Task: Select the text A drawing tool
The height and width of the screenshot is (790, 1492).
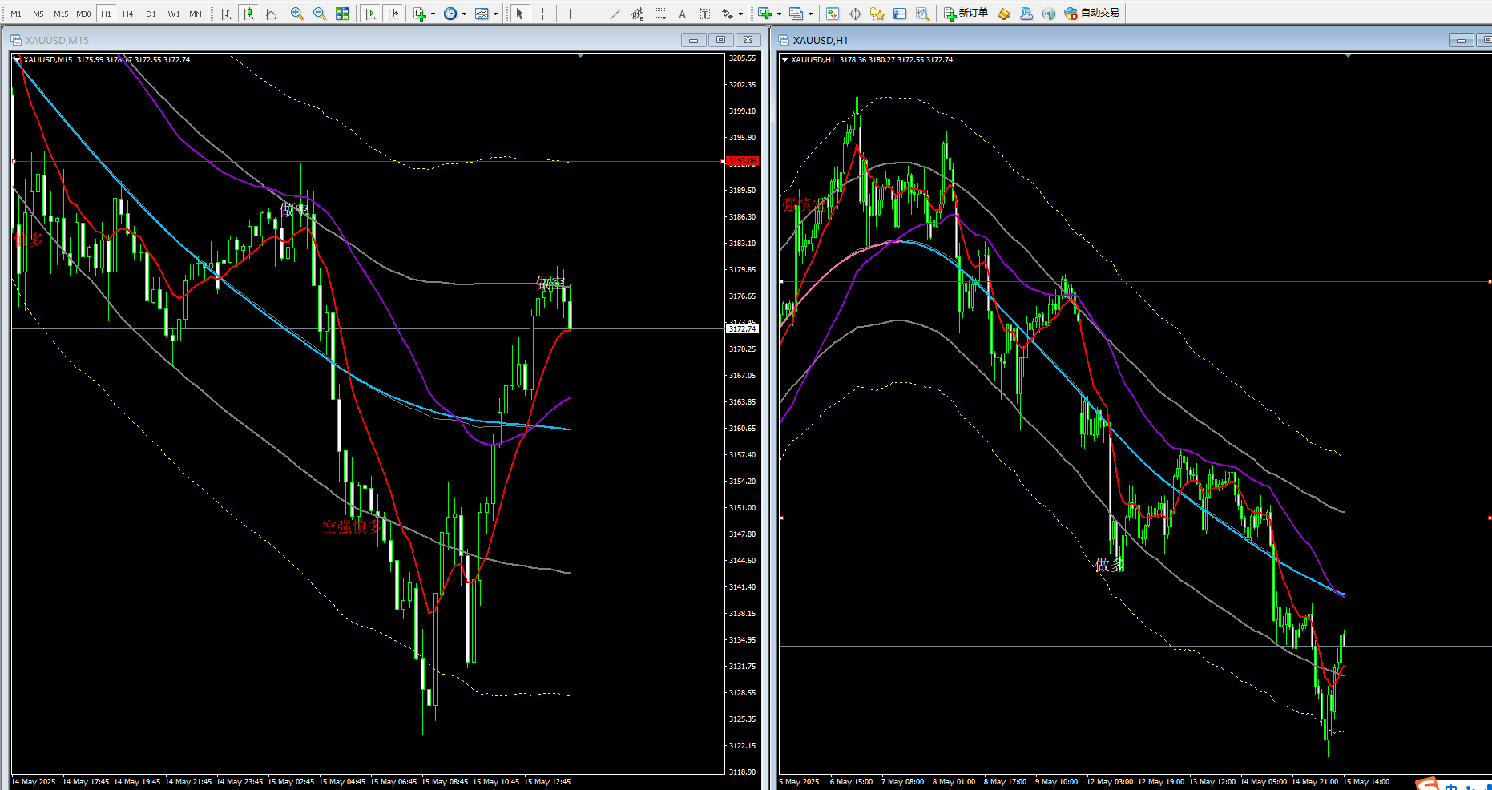Action: point(682,14)
